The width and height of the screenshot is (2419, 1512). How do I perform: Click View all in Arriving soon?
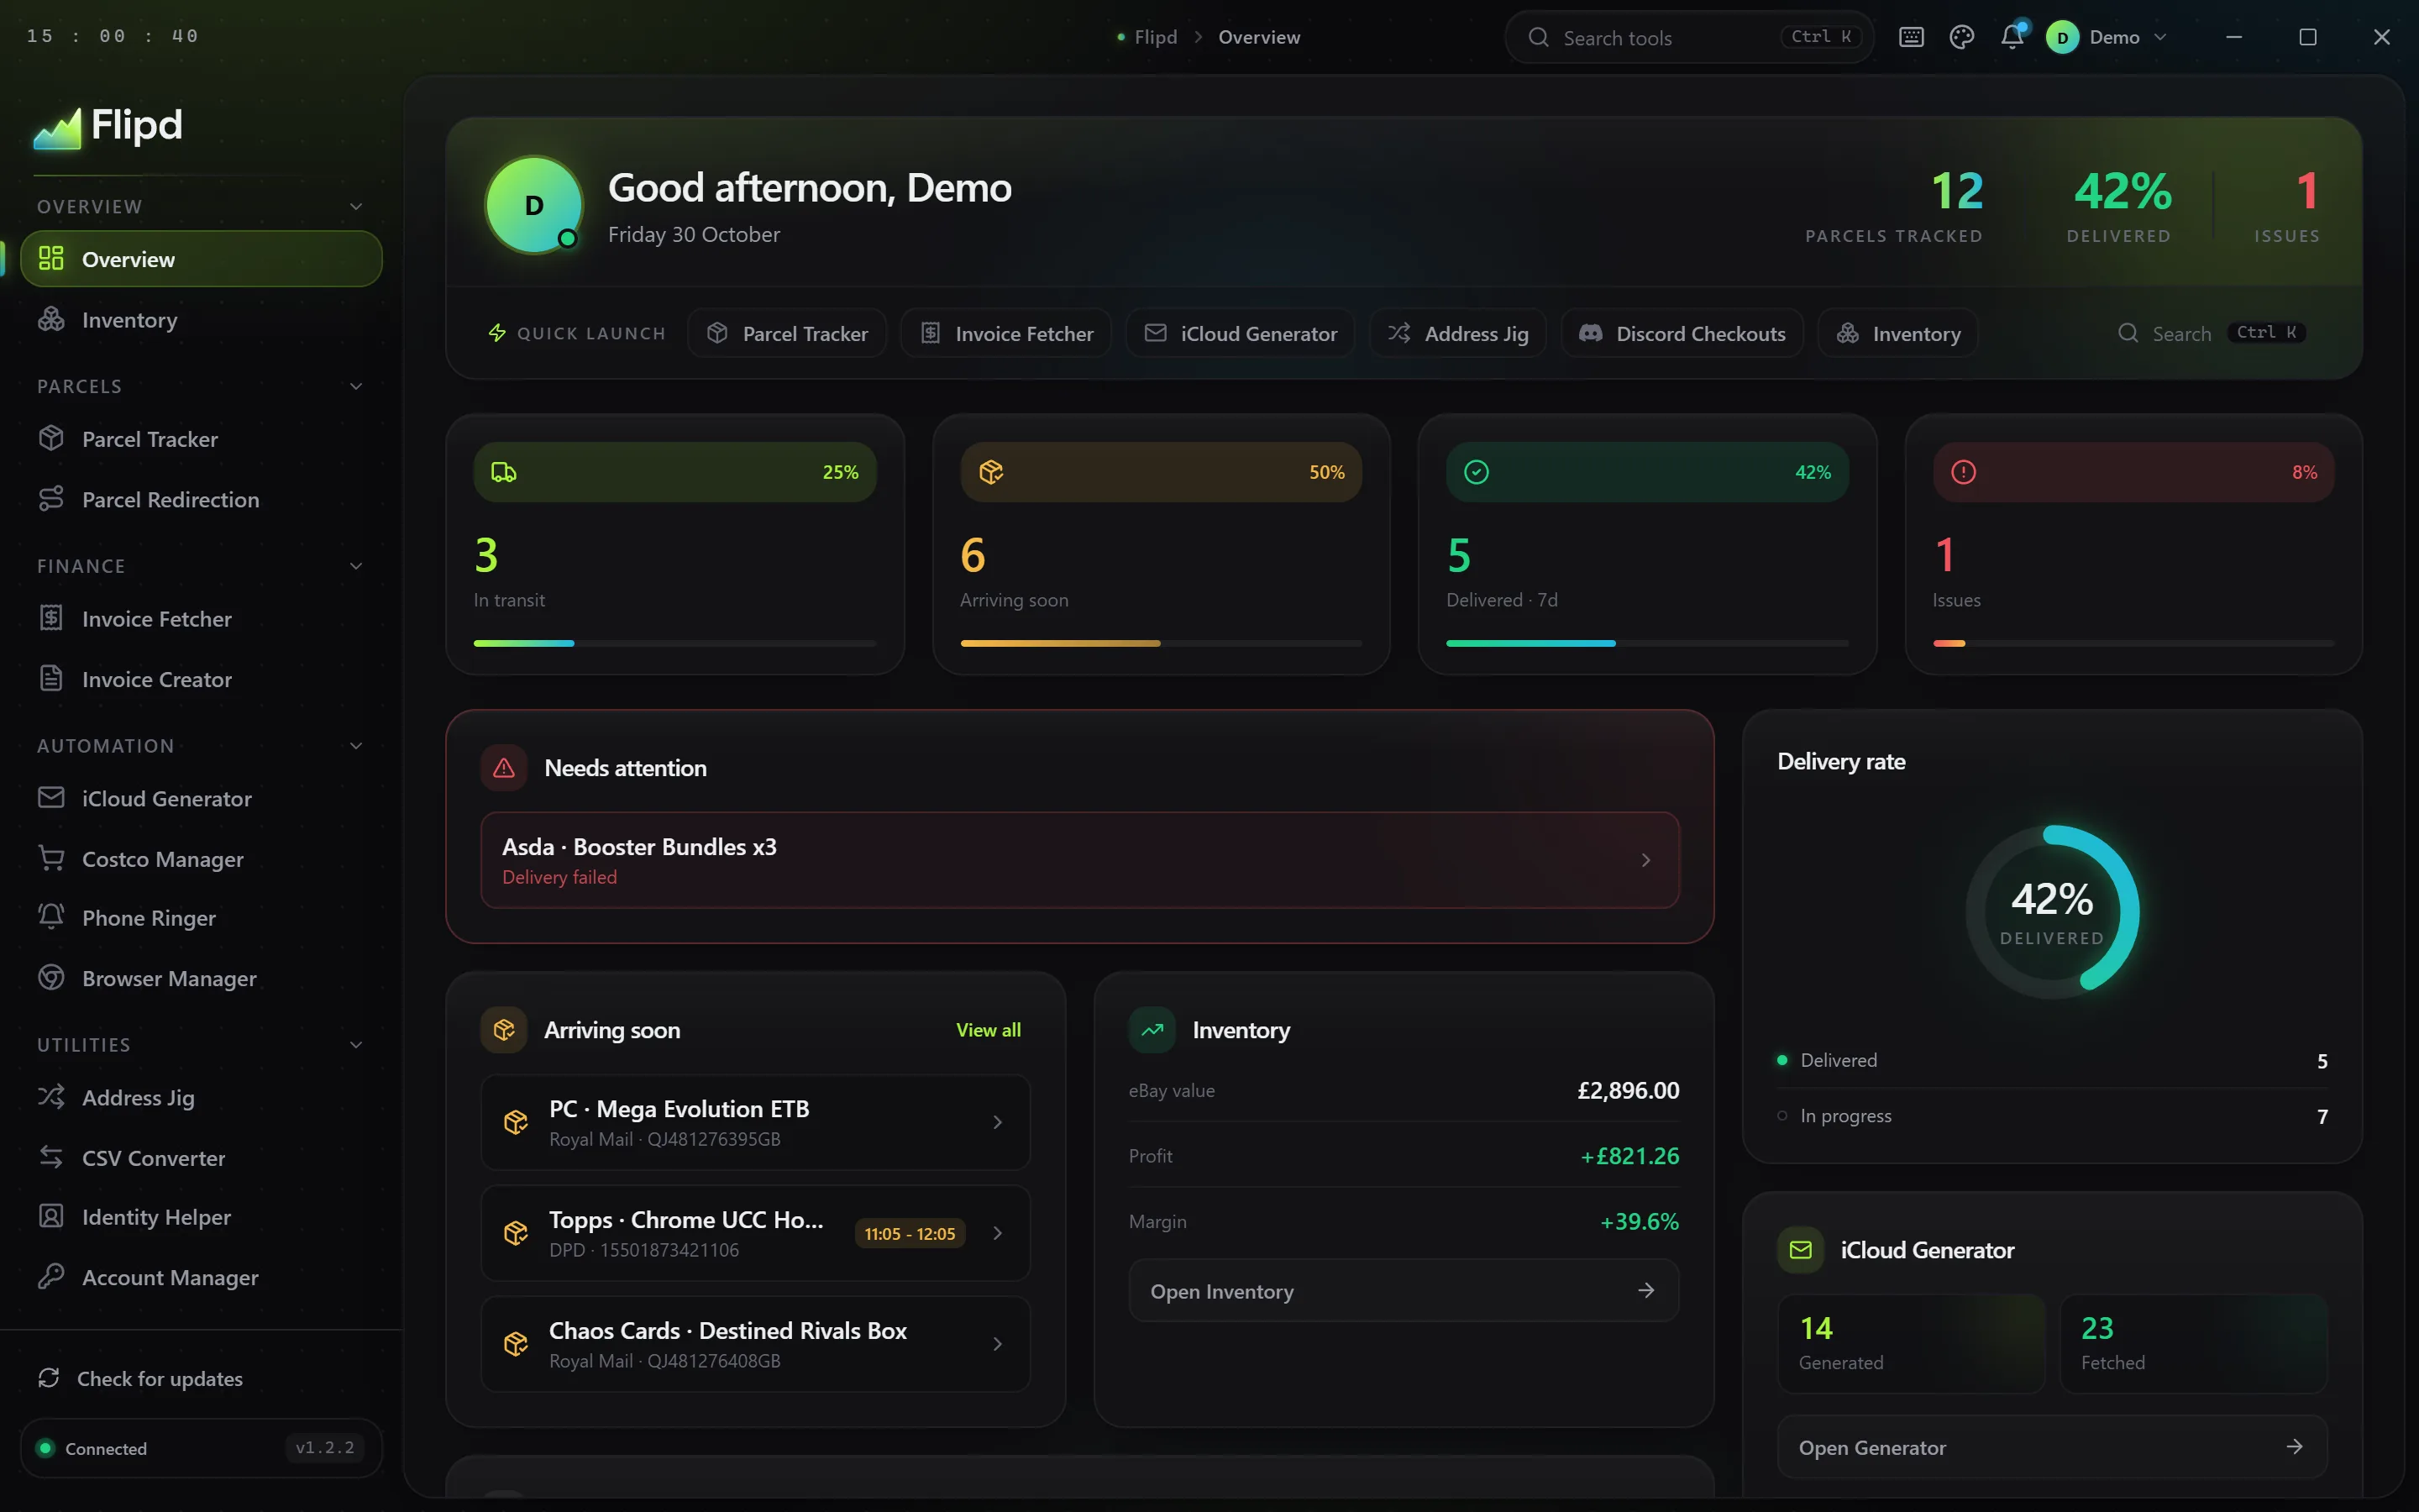[x=988, y=1030]
